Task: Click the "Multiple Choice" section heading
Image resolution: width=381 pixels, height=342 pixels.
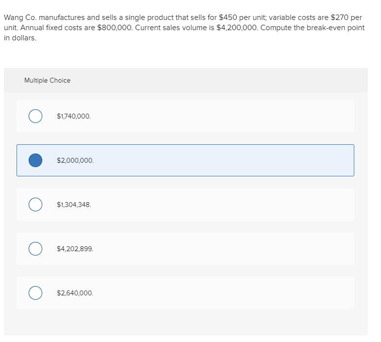Action: tap(47, 80)
